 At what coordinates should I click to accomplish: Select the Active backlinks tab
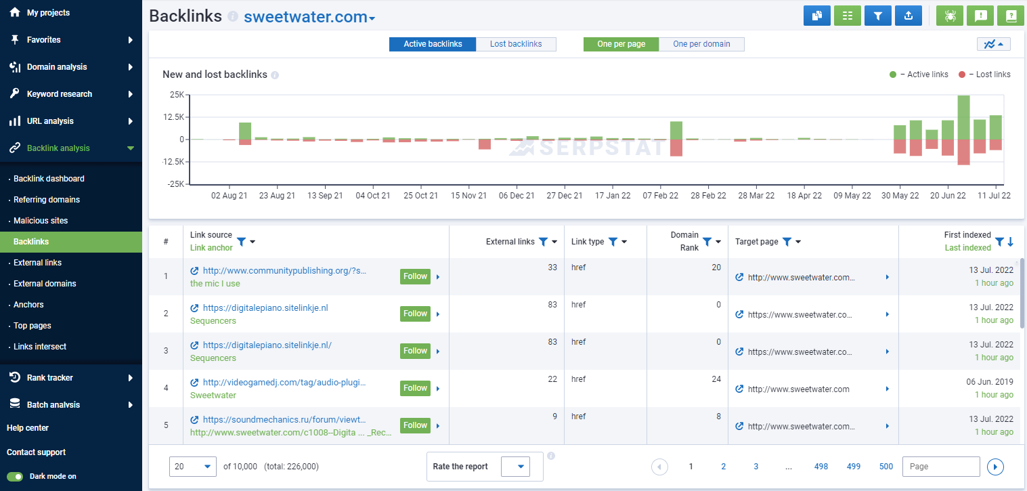point(433,44)
